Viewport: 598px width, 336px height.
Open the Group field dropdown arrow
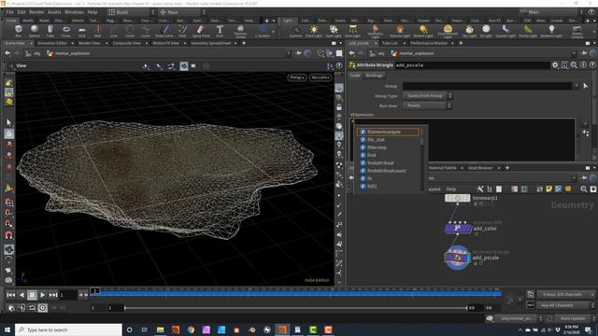pyautogui.click(x=577, y=86)
